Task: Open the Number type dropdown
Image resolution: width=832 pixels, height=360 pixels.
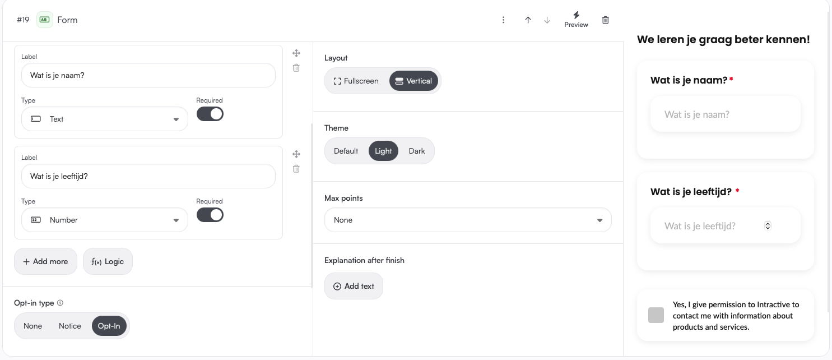Action: point(105,220)
